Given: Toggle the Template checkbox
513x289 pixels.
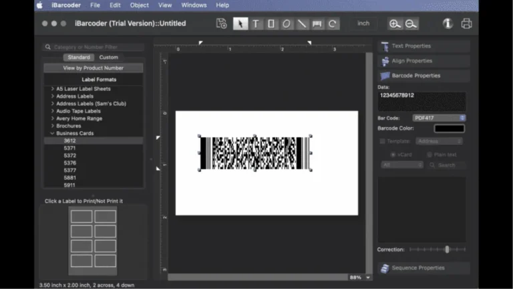Looking at the screenshot, I should point(382,141).
